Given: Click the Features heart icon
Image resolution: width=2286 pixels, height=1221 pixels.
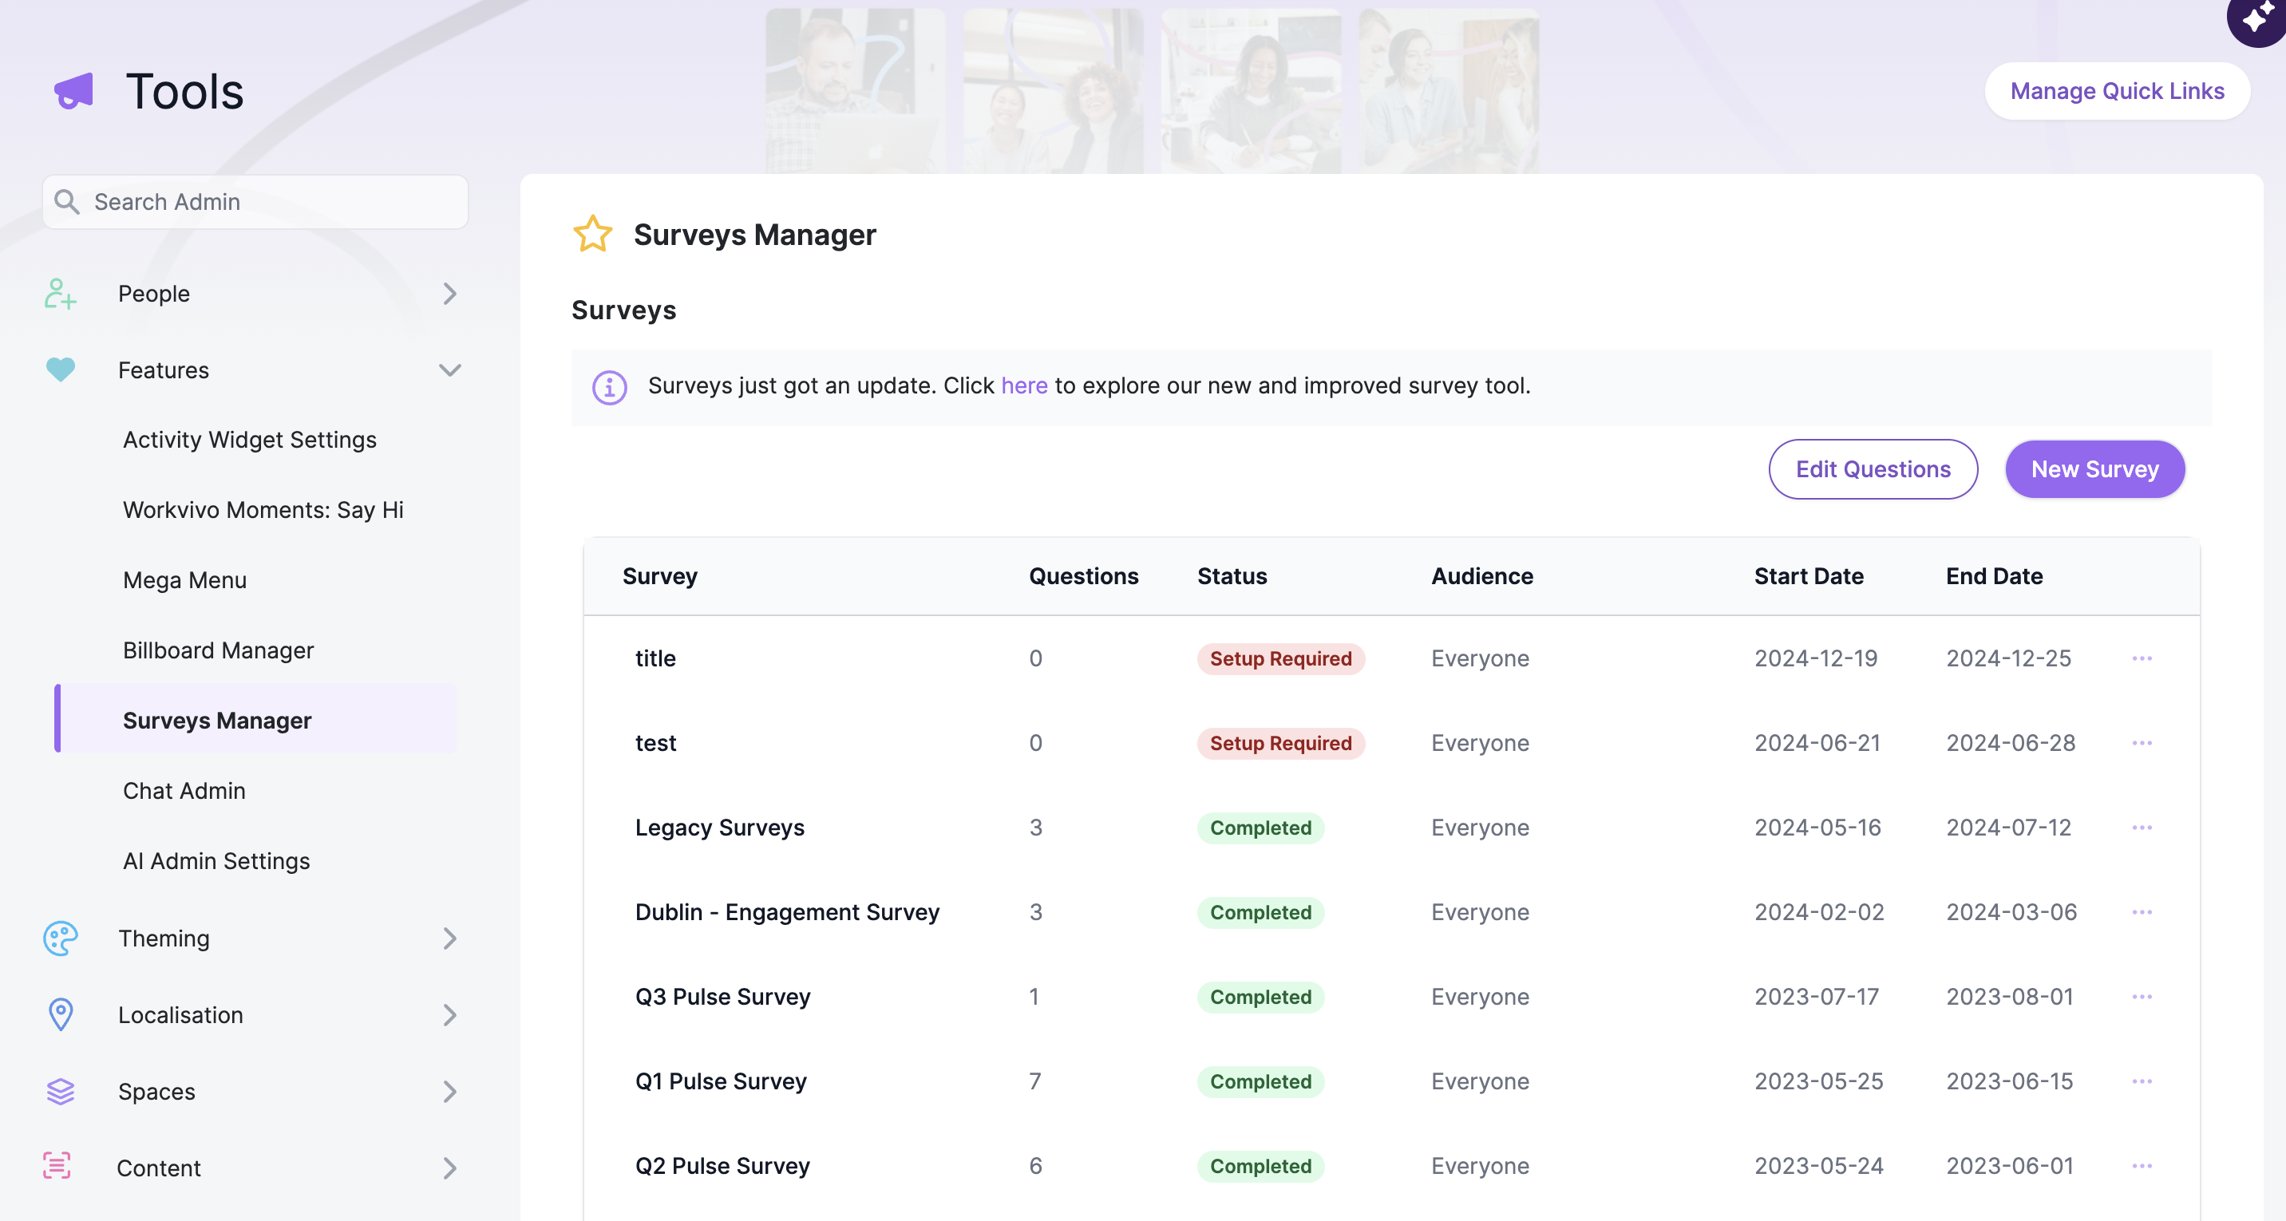Looking at the screenshot, I should tap(61, 369).
